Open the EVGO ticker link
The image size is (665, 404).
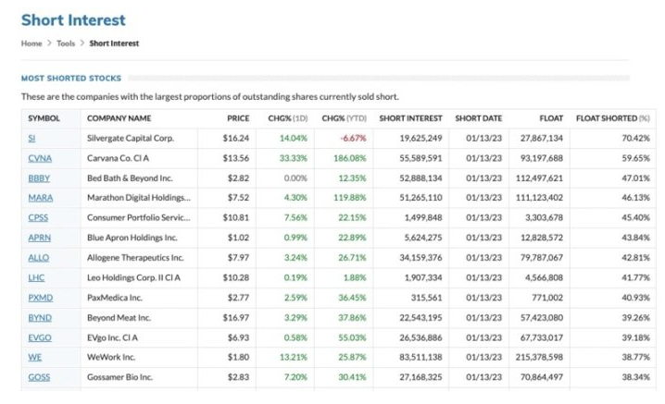pos(40,337)
